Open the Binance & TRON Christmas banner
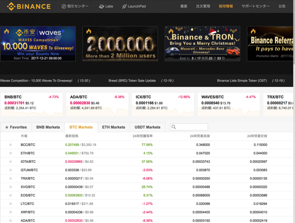 [202, 43]
